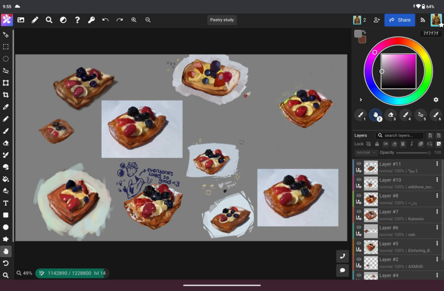Open Layer #5 three-dot options menu

click(437, 243)
